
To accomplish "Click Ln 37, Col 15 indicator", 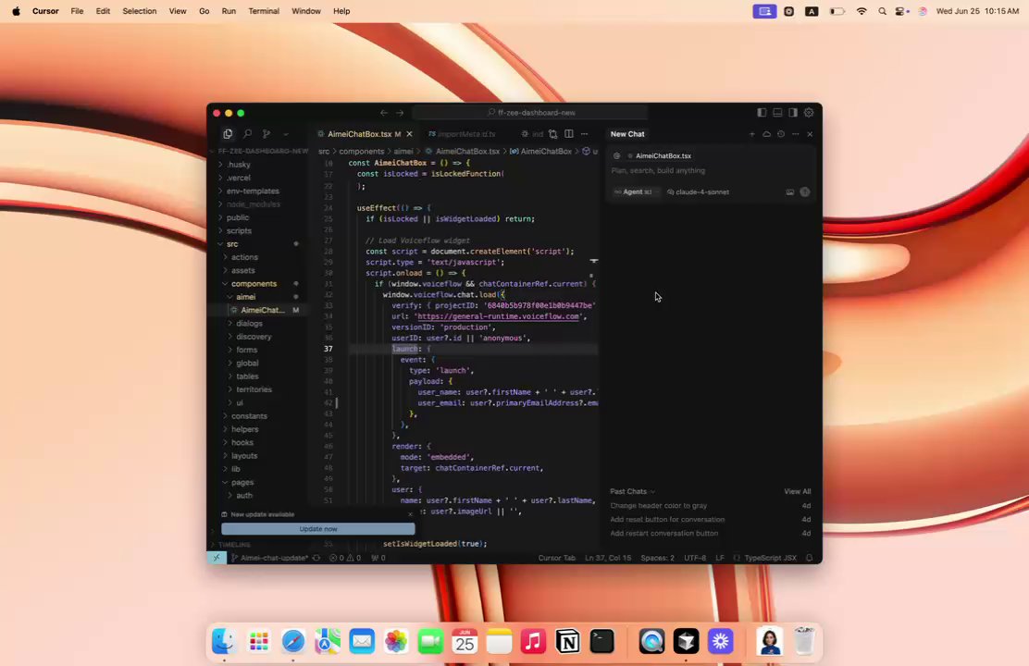I will point(608,558).
